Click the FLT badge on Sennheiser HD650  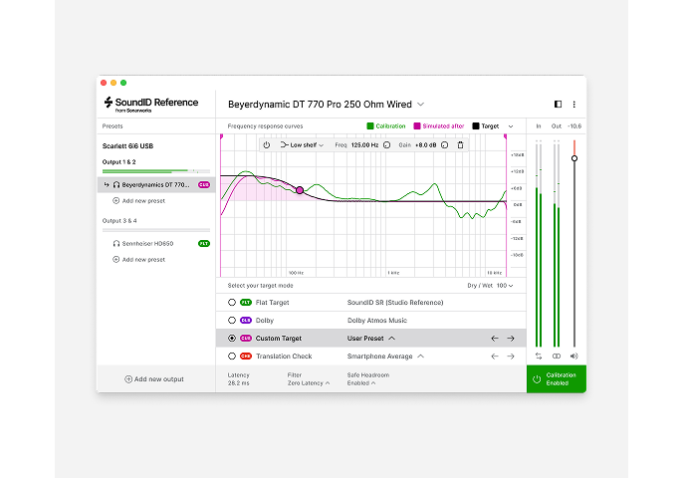click(x=204, y=244)
